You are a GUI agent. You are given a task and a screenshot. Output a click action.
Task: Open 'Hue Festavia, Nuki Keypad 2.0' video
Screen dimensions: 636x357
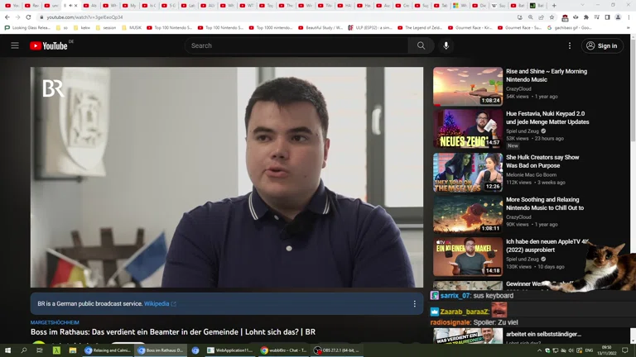547,117
